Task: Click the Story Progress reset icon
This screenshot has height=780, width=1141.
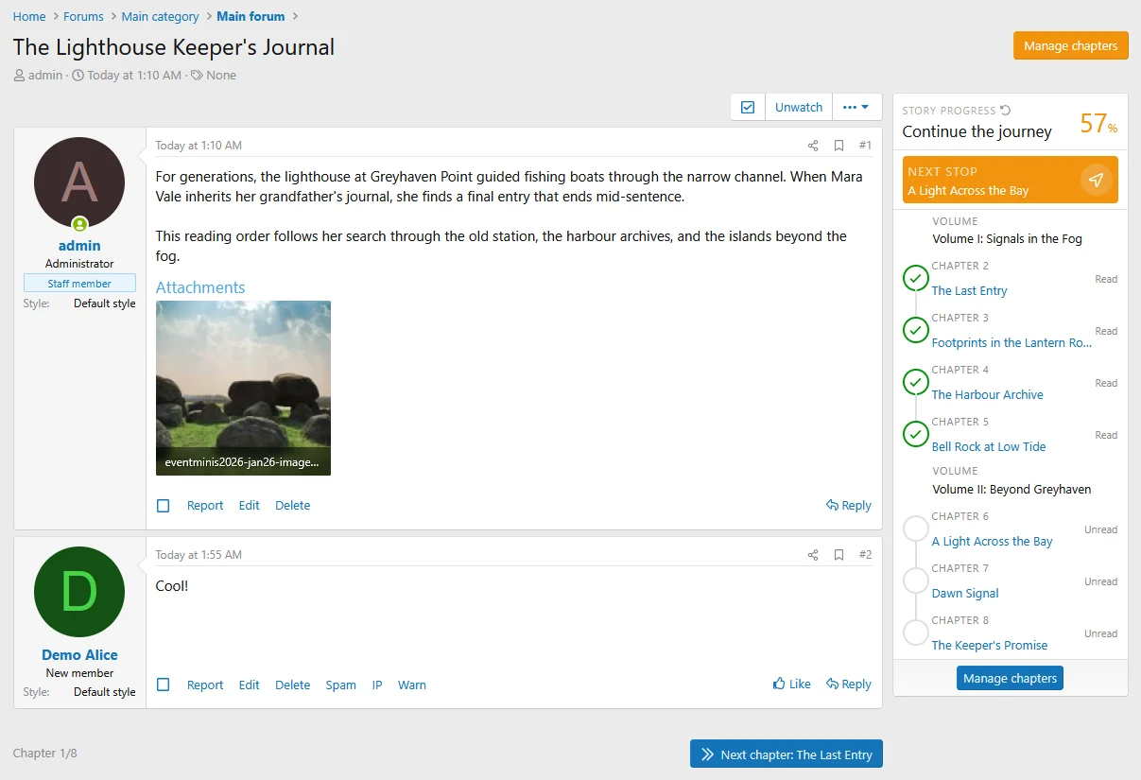Action: [x=1006, y=111]
